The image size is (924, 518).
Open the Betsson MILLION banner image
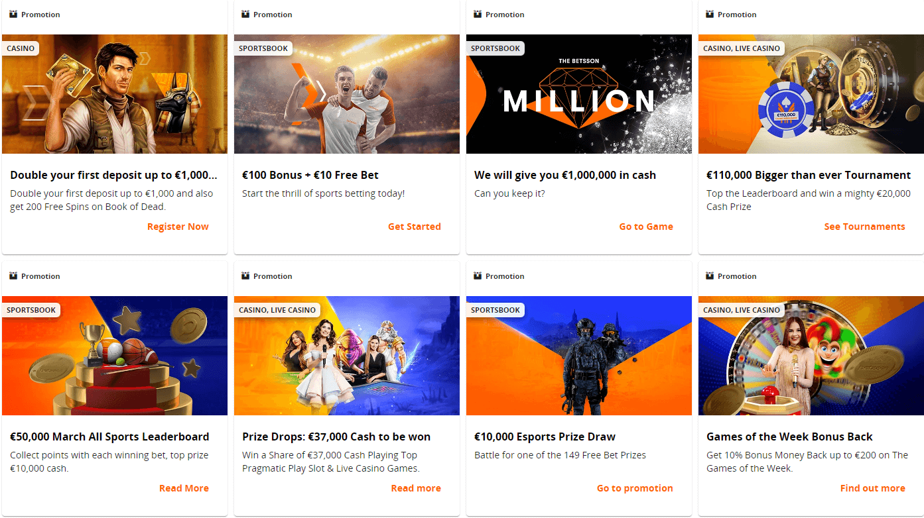pos(579,94)
